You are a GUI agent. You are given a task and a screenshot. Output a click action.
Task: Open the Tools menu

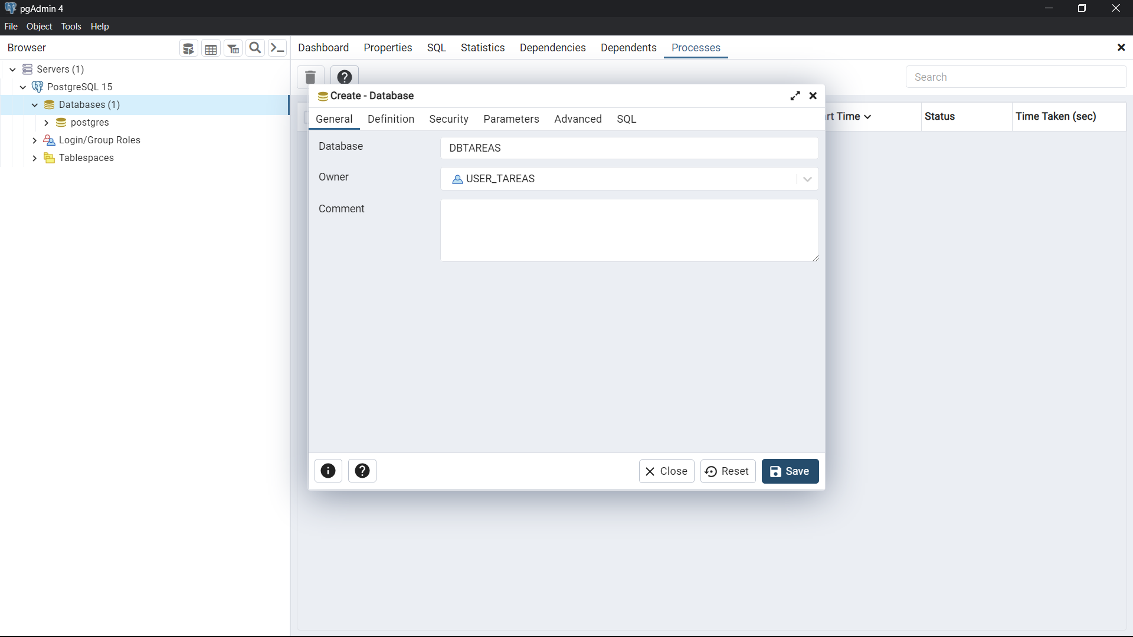pos(71,27)
